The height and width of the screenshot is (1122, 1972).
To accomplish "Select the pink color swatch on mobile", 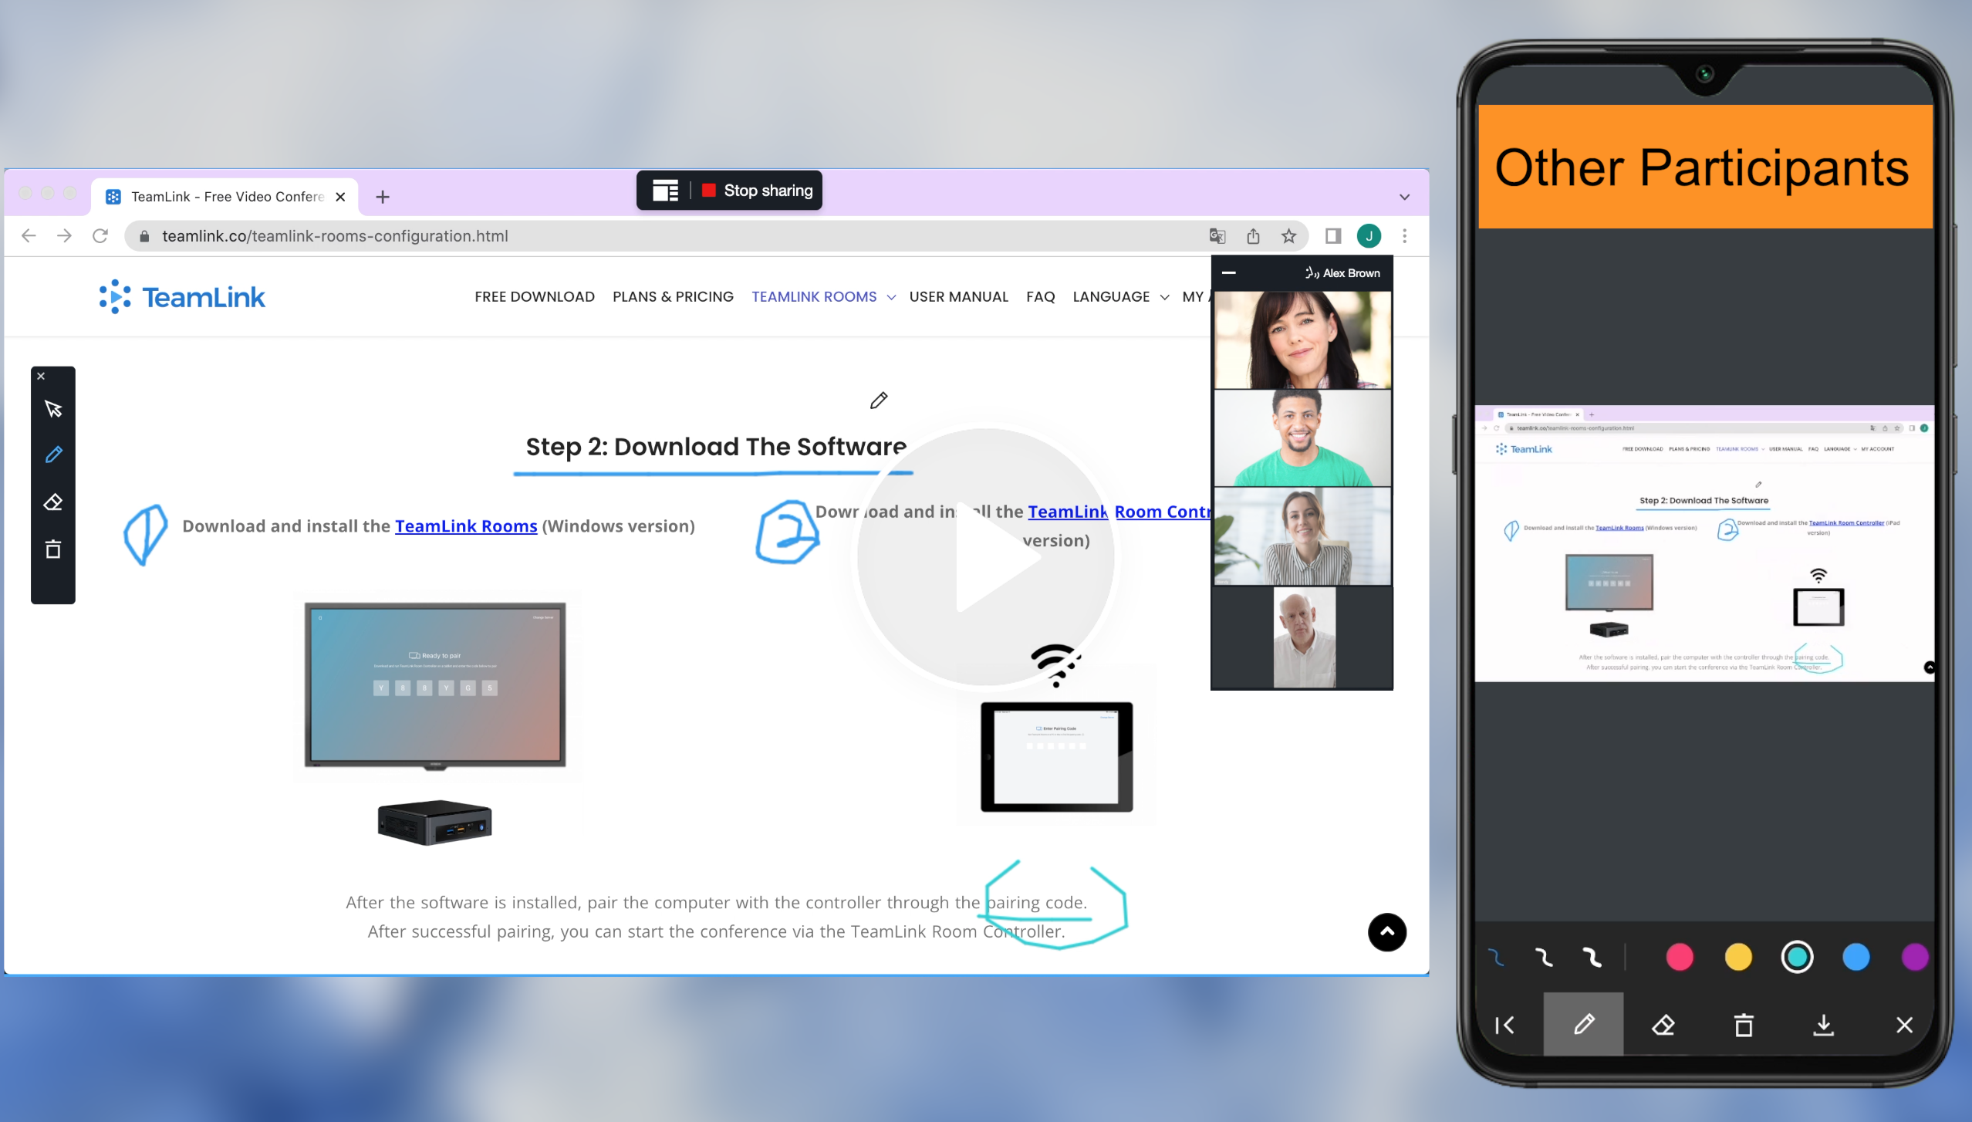I will 1678,958.
